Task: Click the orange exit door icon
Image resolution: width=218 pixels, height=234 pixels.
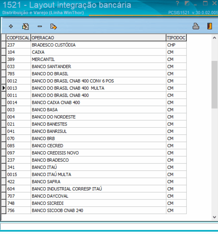Action: (209, 26)
